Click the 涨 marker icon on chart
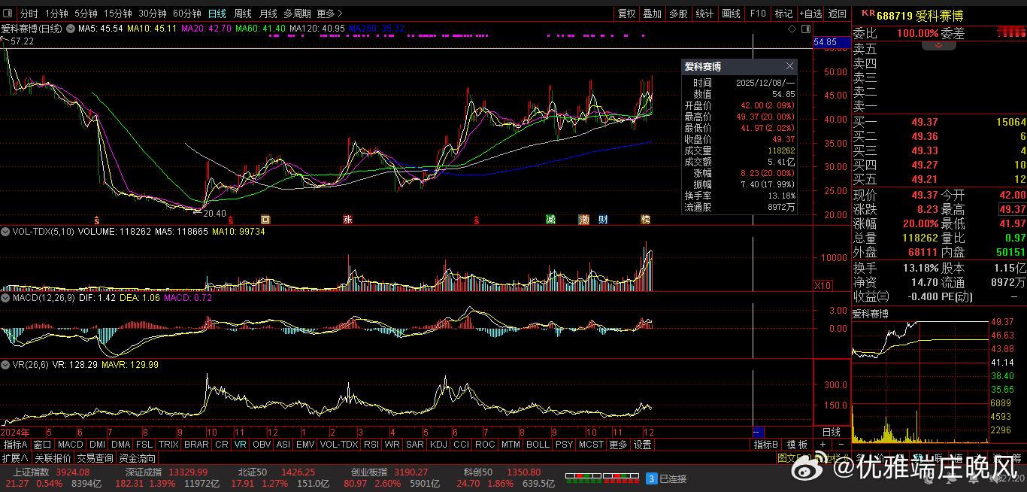This screenshot has height=492, width=1027. point(347,220)
